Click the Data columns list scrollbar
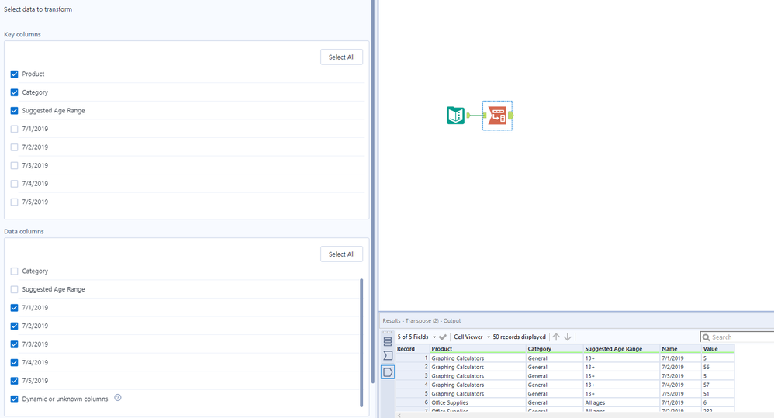Image resolution: width=774 pixels, height=418 pixels. pyautogui.click(x=361, y=343)
